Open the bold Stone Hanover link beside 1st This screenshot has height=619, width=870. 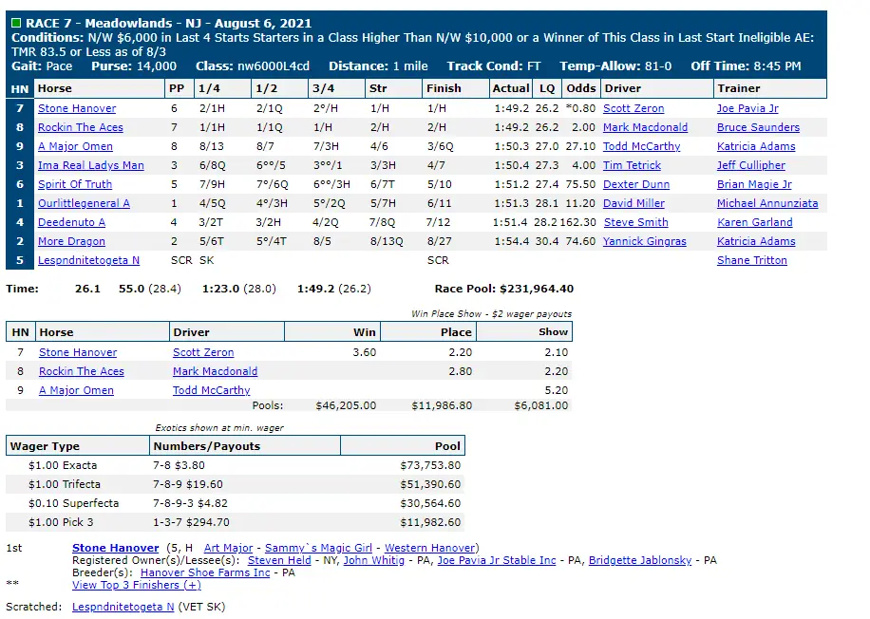point(116,548)
